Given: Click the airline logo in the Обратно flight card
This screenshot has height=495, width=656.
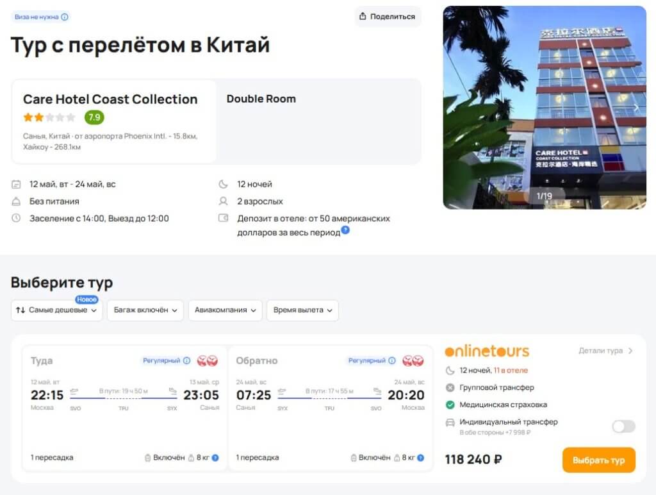Looking at the screenshot, I should click(413, 360).
